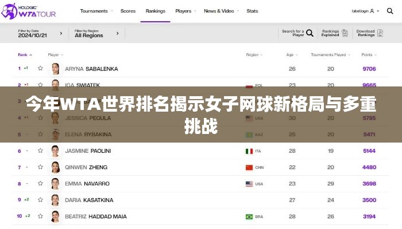Sort by the Region column header
Screen dimensions: 402x229
[254, 55]
